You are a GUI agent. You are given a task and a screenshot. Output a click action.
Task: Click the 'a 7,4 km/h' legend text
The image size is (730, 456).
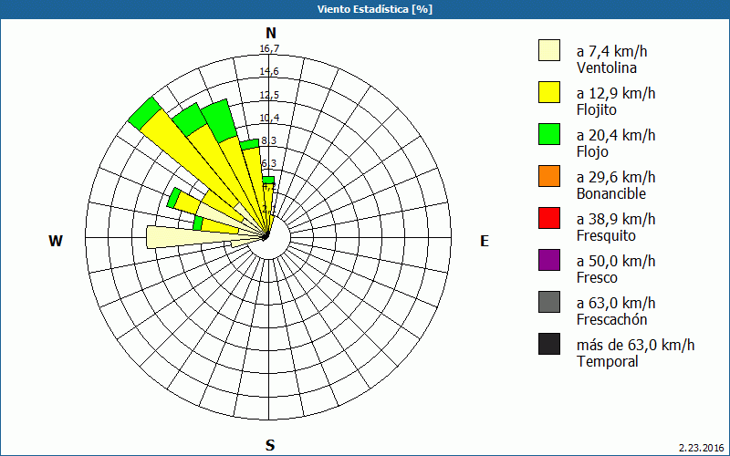tap(611, 51)
